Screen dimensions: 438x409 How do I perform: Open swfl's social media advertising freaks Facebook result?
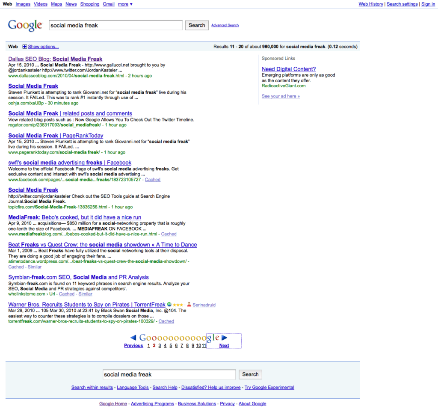pyautogui.click(x=70, y=163)
